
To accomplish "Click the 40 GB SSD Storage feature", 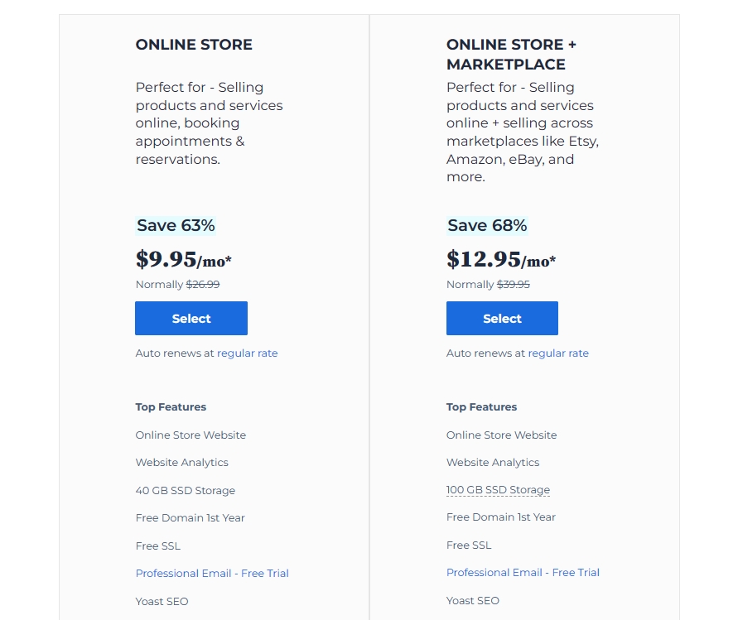I will 186,491.
